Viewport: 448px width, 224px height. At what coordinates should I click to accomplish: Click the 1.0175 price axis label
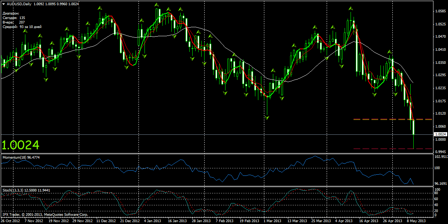coord(441,101)
